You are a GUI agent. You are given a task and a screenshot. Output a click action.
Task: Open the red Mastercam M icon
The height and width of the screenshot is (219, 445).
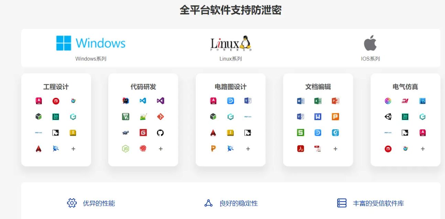pos(405,101)
